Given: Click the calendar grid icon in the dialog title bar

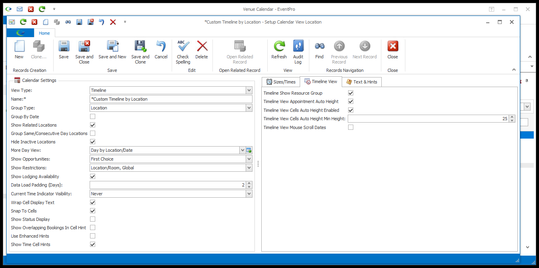Looking at the screenshot, I should pos(12,22).
